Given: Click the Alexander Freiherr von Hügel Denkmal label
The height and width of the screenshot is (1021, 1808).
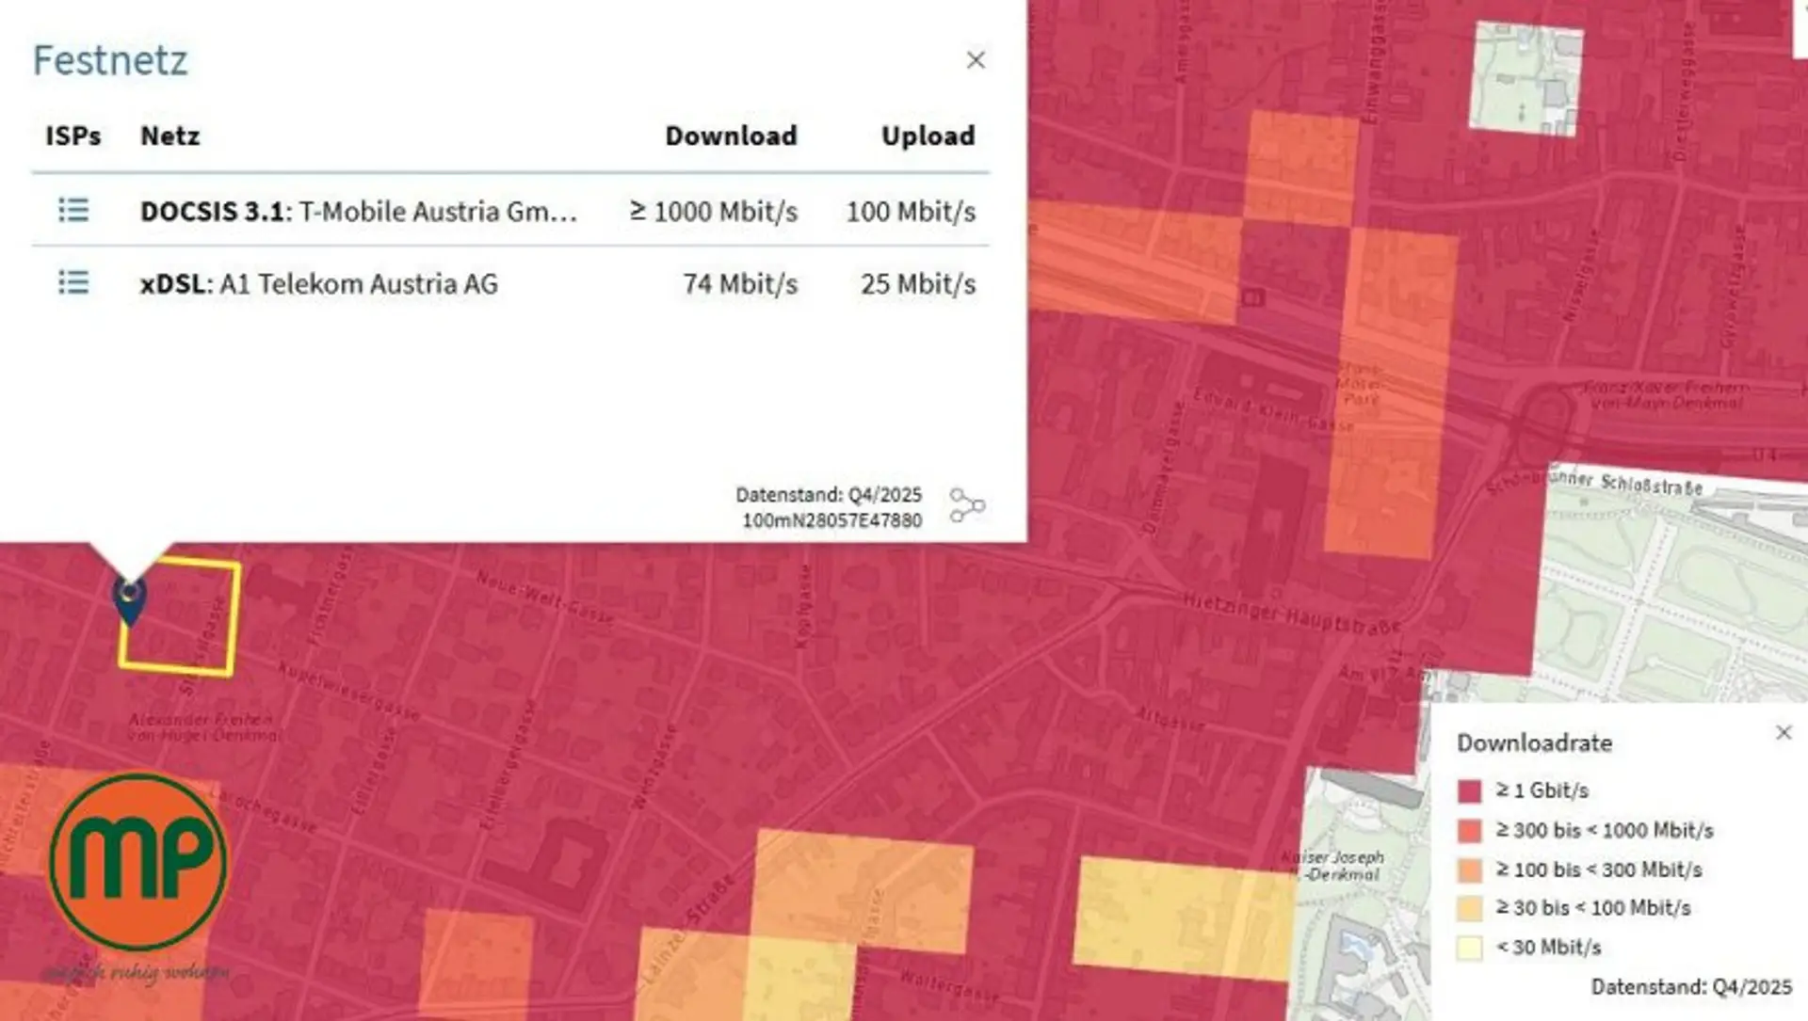Looking at the screenshot, I should [x=202, y=726].
